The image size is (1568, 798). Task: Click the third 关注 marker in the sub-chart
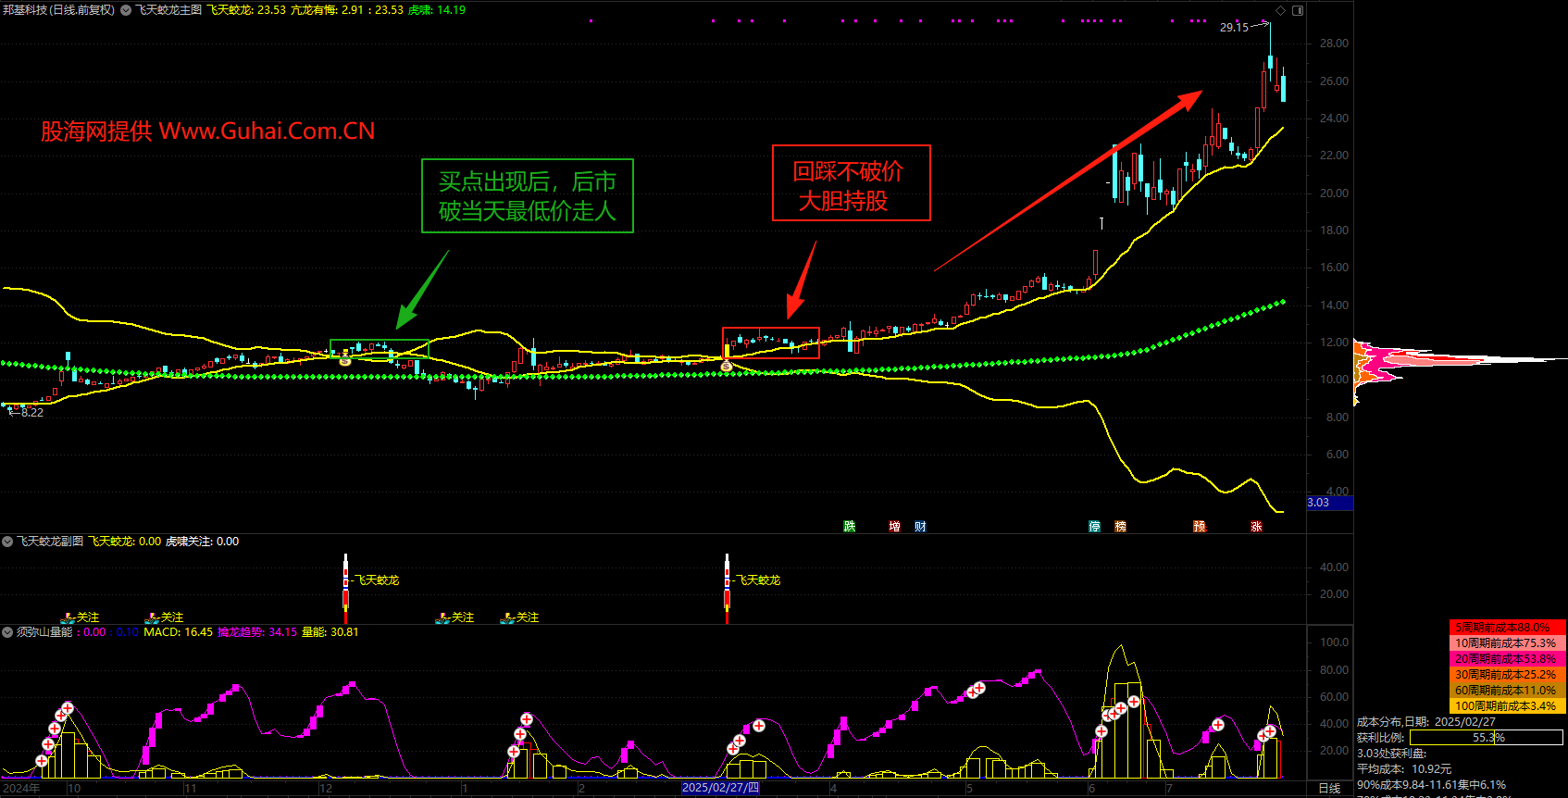[455, 617]
